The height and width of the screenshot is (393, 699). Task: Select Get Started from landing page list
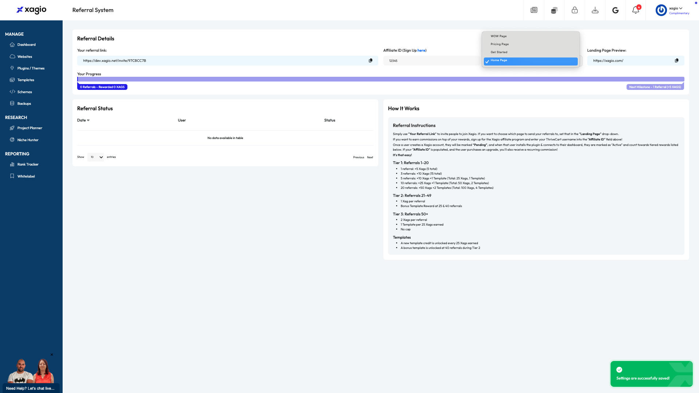[531, 52]
